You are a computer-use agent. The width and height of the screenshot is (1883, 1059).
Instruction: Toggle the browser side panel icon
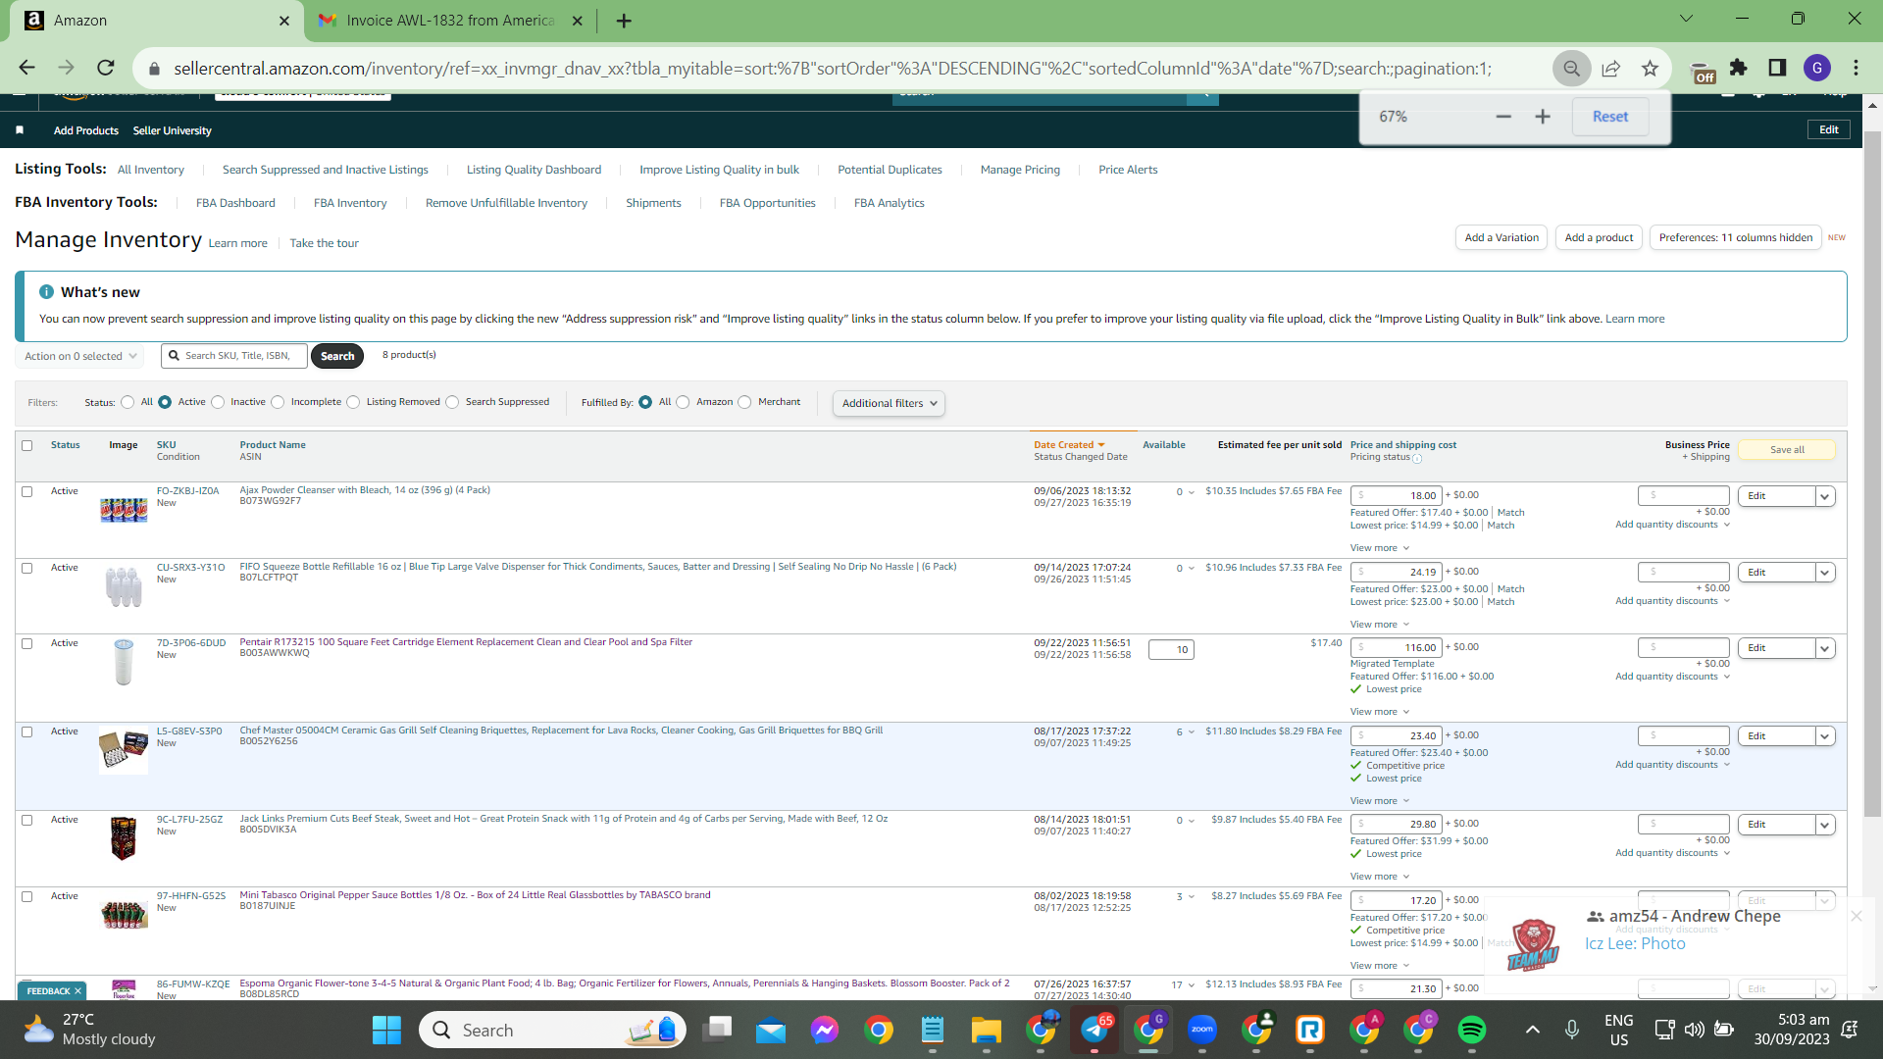pyautogui.click(x=1777, y=68)
